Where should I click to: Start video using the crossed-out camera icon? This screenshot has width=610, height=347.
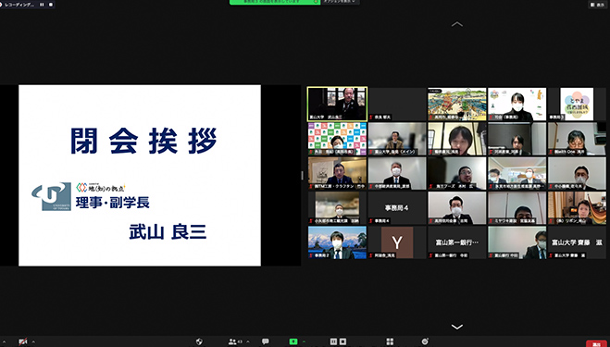tap(23, 341)
